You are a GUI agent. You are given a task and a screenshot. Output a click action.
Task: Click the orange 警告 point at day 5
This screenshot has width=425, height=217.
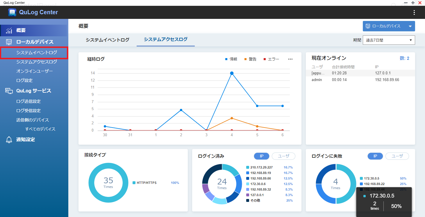(257, 126)
